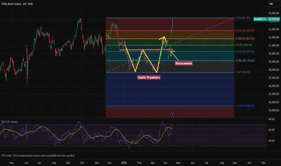Click the 40.00 RSI axis label
281x166 pixels.
271,141
